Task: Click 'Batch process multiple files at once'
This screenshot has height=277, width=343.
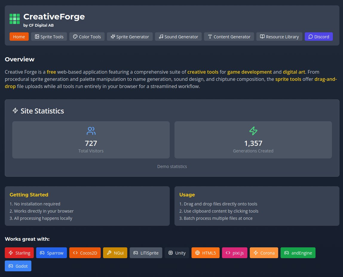Action: click(216, 218)
